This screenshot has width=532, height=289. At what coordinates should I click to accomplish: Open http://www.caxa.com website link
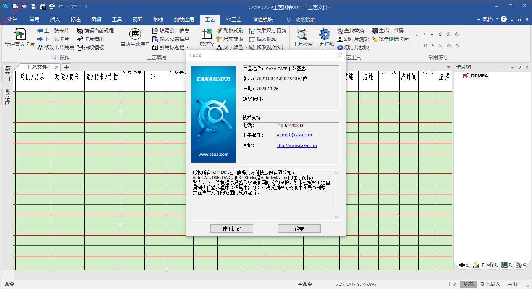297,145
